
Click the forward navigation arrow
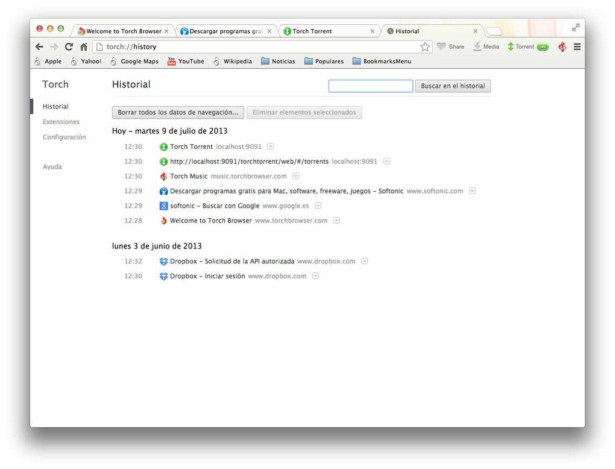click(x=54, y=46)
